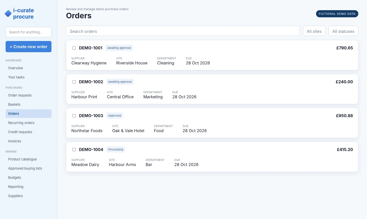Expand the All statuses filter
367x219 pixels.
coord(343,31)
